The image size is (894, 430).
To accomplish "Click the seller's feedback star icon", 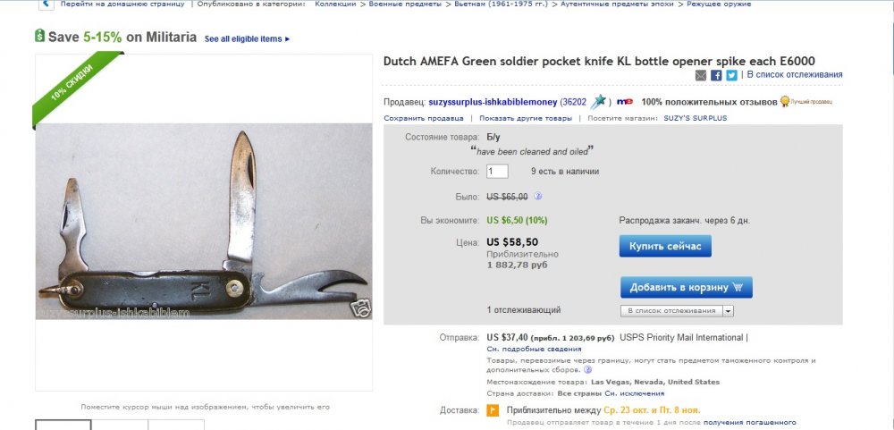I will click(x=599, y=102).
